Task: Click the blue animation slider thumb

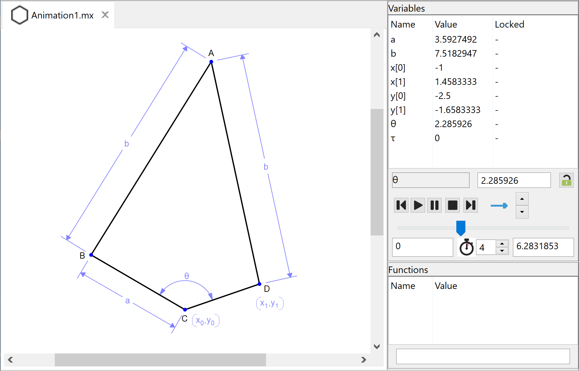Action: coord(461,228)
